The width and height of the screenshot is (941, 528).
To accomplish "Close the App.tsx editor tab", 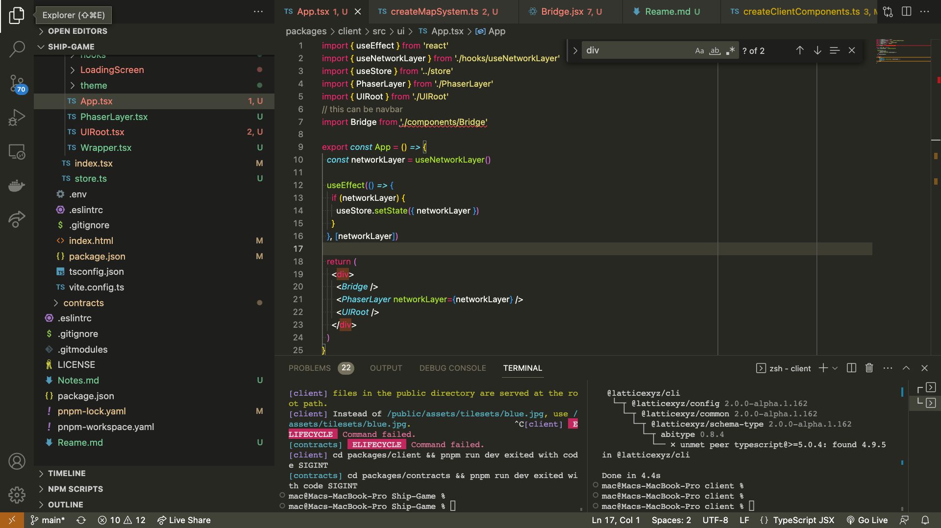I will click(358, 12).
